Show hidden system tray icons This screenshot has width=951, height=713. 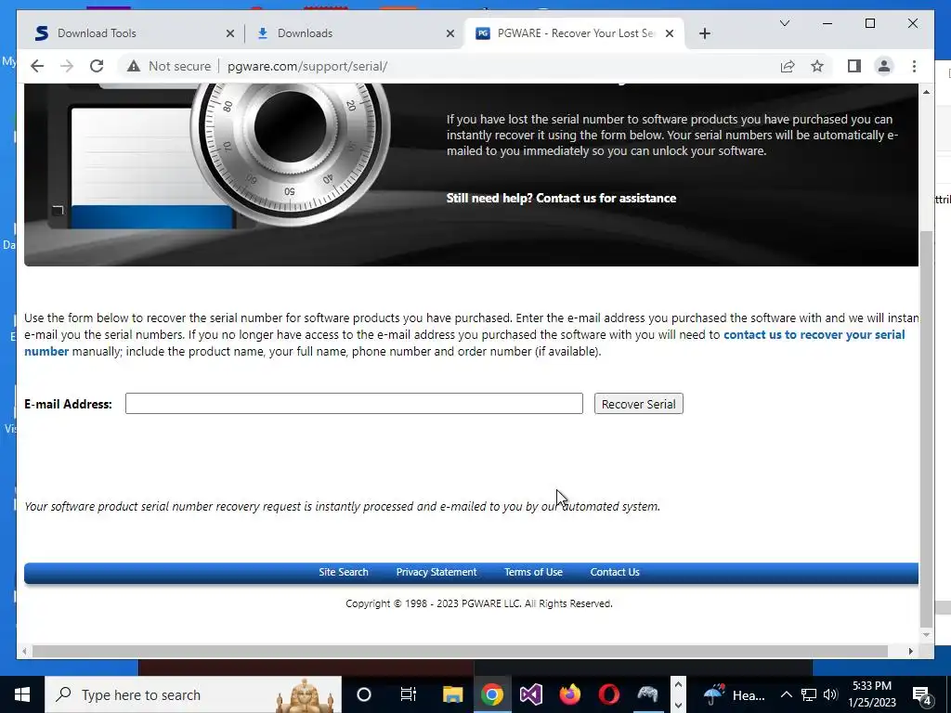tap(786, 694)
